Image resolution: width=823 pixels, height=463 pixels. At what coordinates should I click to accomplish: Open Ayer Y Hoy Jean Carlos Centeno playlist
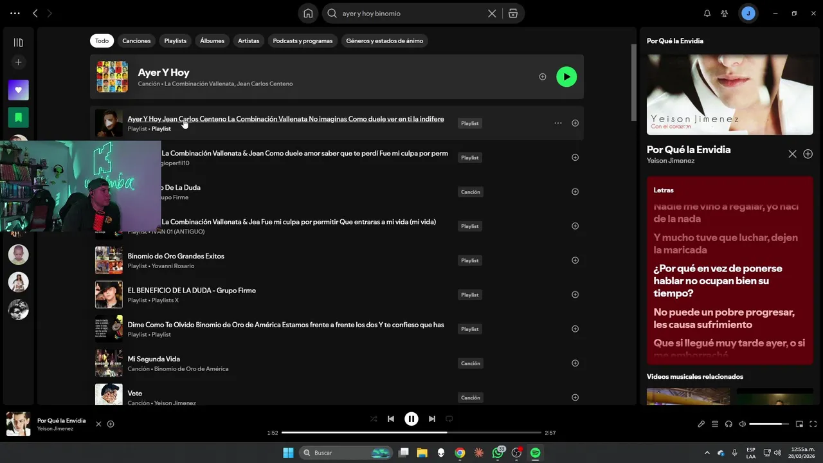pos(285,119)
